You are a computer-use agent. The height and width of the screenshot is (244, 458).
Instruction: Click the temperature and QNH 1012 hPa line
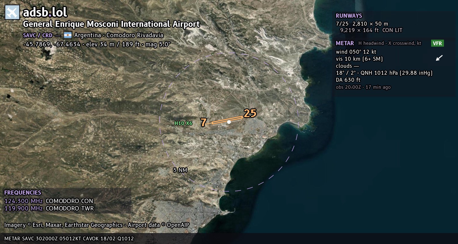click(384, 73)
